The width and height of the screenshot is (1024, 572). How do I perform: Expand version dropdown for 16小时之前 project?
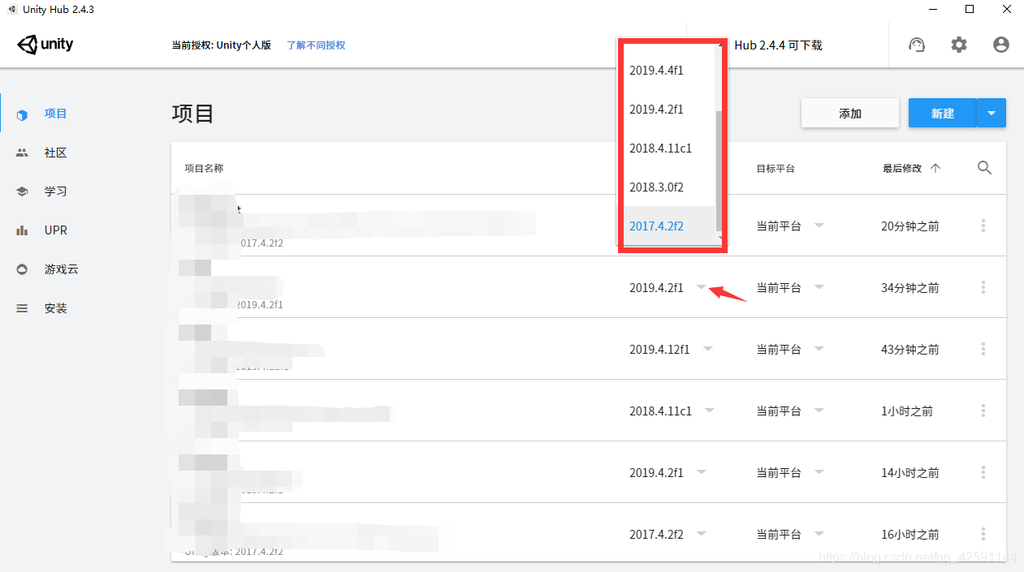pyautogui.click(x=702, y=534)
